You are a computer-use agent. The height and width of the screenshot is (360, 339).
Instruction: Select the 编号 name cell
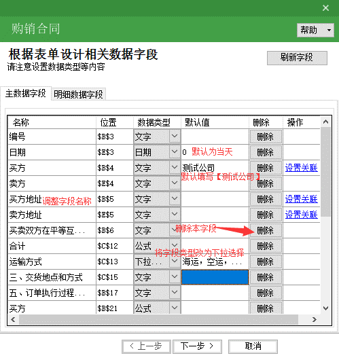pyautogui.click(x=52, y=137)
